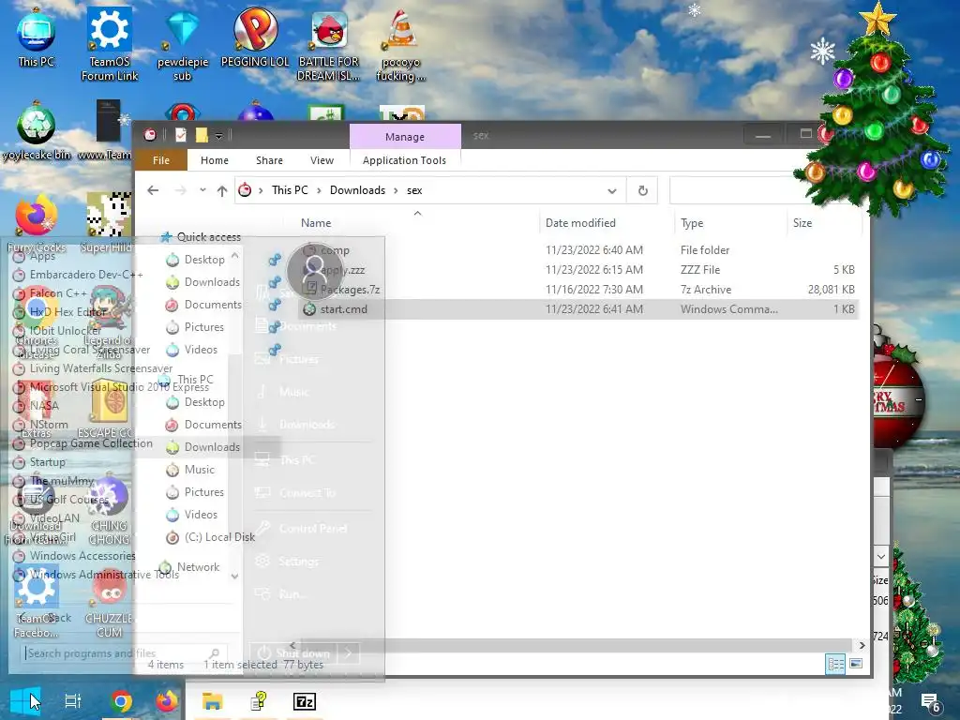Open the Action Center notifications icon
The image size is (960, 720).
(930, 703)
